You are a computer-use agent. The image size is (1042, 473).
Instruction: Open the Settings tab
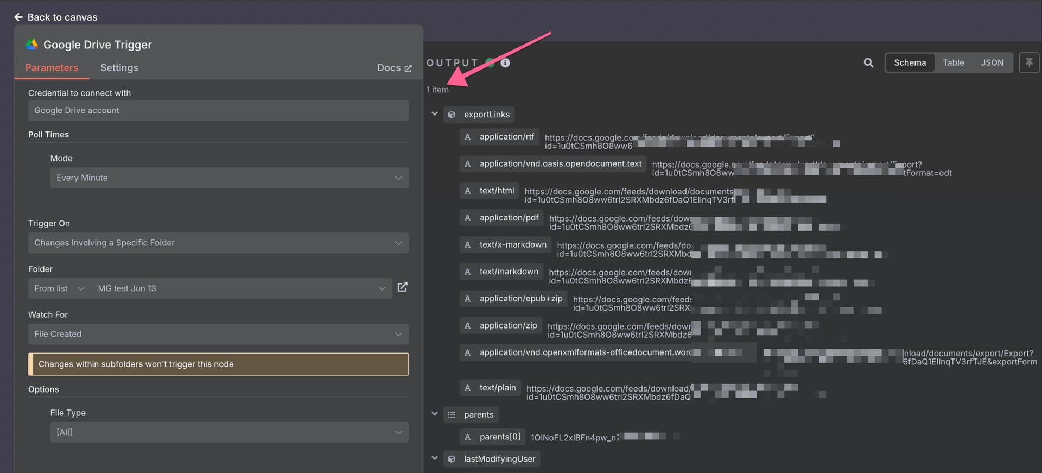119,68
